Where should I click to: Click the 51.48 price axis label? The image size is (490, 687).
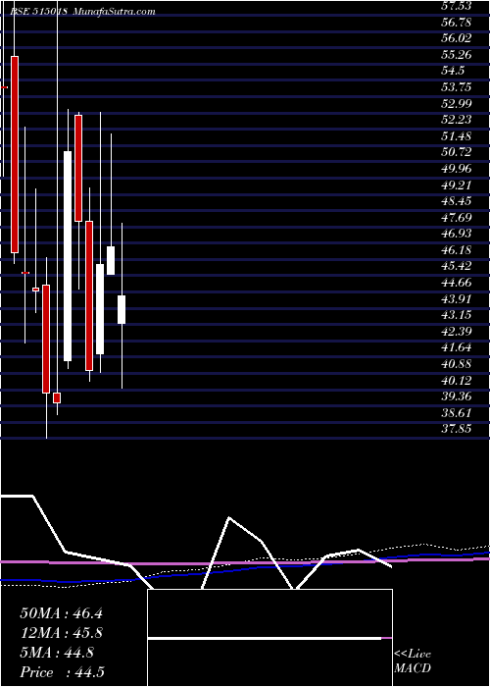click(x=457, y=136)
